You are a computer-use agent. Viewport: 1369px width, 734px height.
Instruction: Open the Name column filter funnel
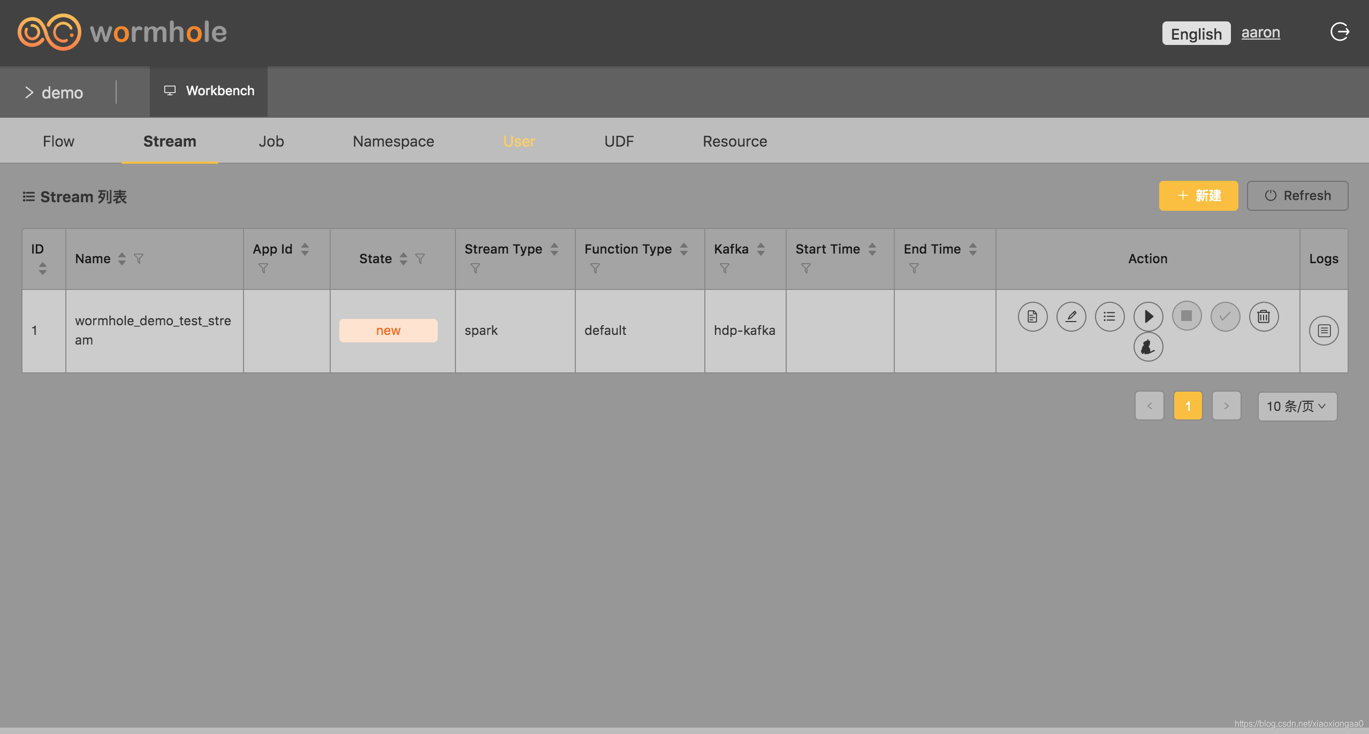[x=139, y=259]
